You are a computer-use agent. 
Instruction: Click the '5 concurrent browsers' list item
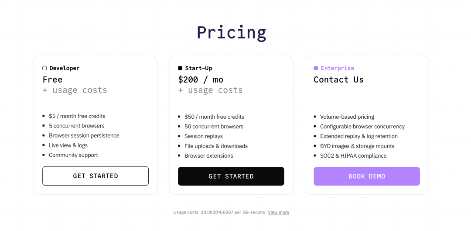[x=76, y=126]
